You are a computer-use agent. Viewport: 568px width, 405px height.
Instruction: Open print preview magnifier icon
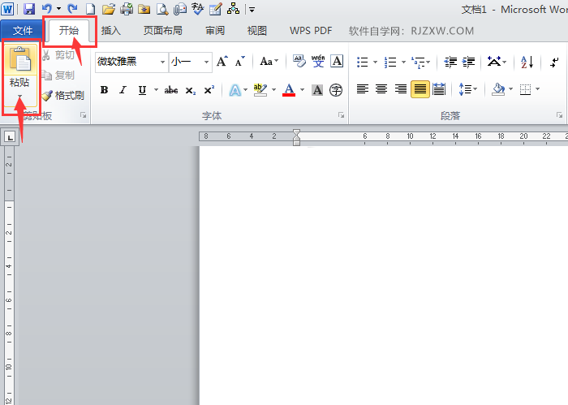[x=162, y=9]
